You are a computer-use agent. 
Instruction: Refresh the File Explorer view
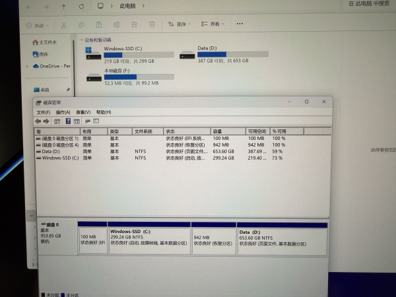pos(81,7)
